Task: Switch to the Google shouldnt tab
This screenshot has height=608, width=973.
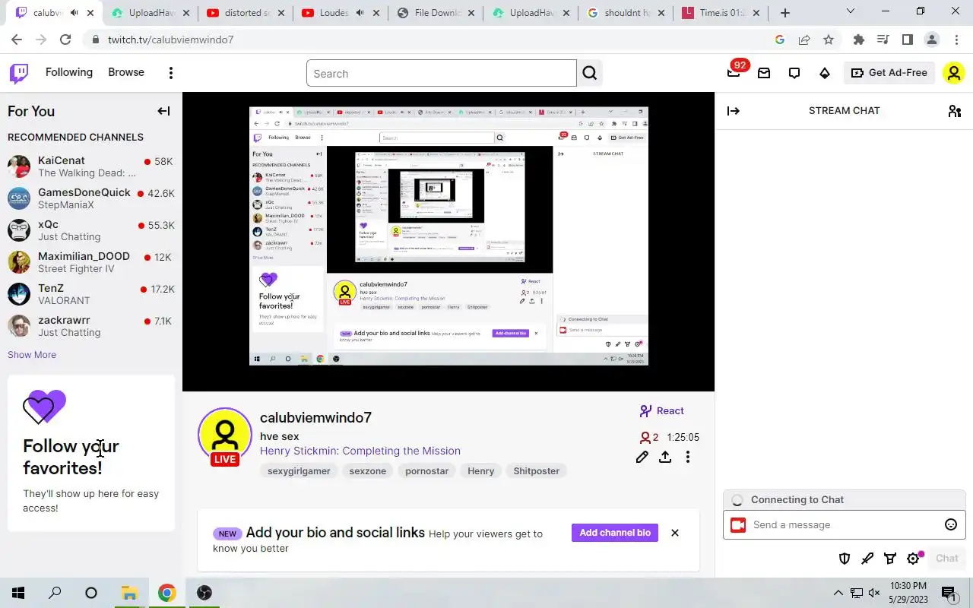Action: coord(626,13)
